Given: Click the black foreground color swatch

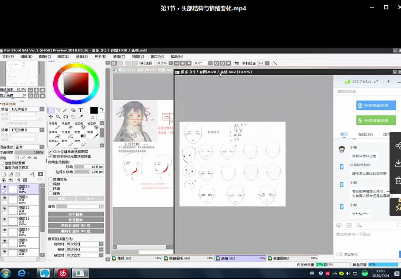Looking at the screenshot, I should point(94,110).
